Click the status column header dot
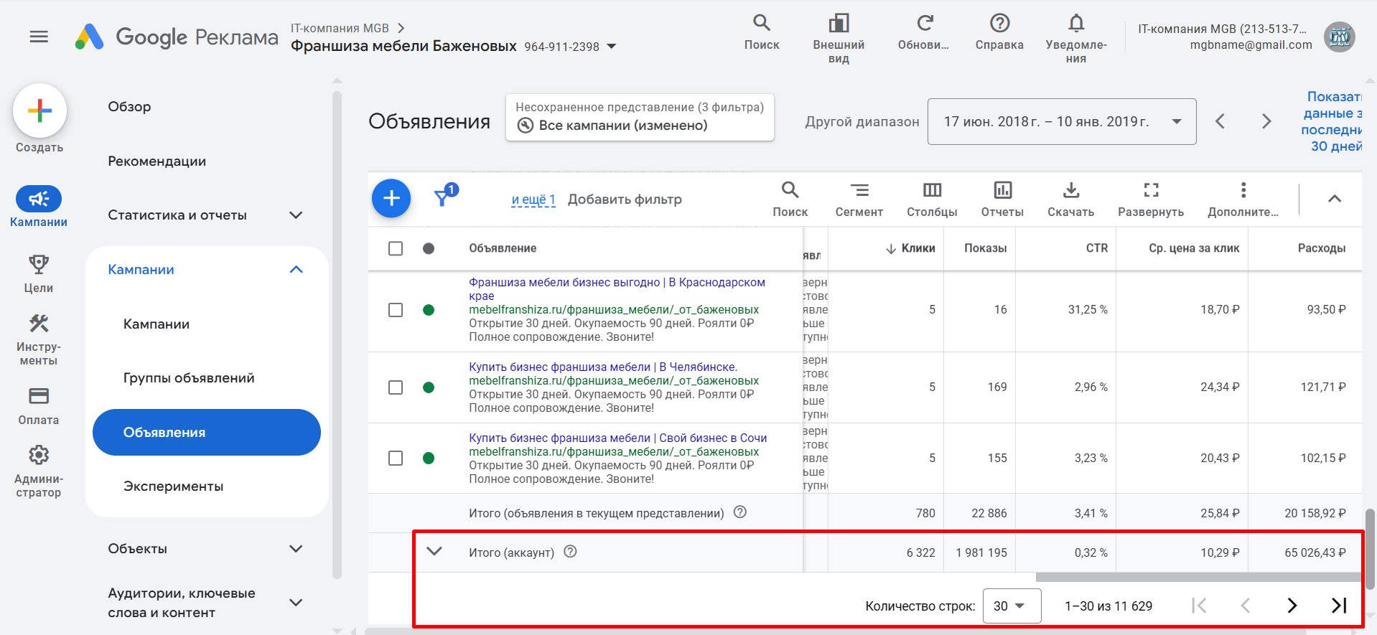 tap(429, 248)
